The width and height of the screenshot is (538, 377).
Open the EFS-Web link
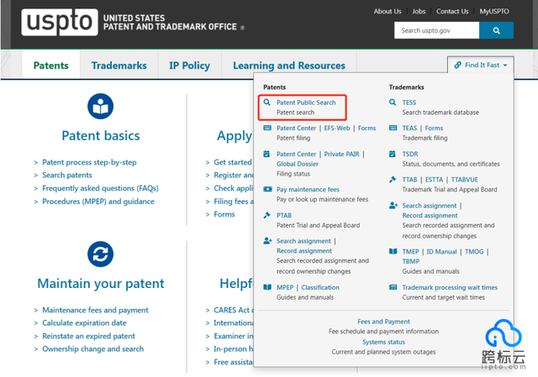pyautogui.click(x=337, y=128)
